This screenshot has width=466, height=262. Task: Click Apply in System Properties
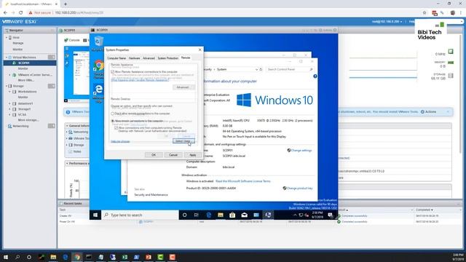(192, 155)
